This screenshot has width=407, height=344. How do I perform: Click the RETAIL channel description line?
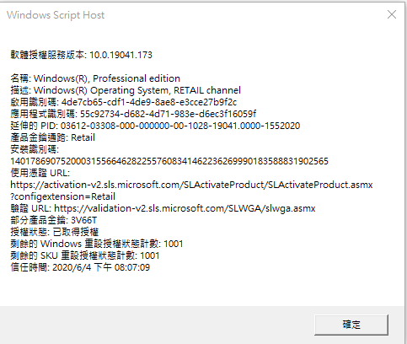click(126, 90)
